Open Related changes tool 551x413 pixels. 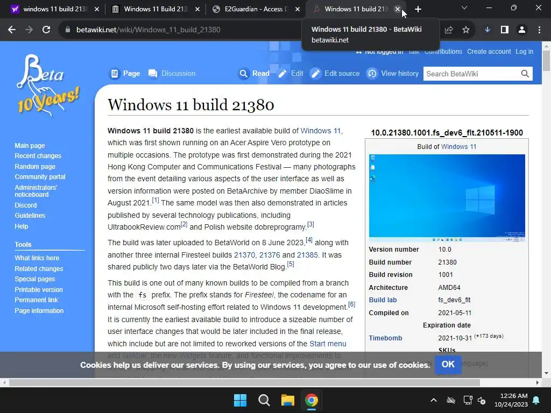coord(39,269)
